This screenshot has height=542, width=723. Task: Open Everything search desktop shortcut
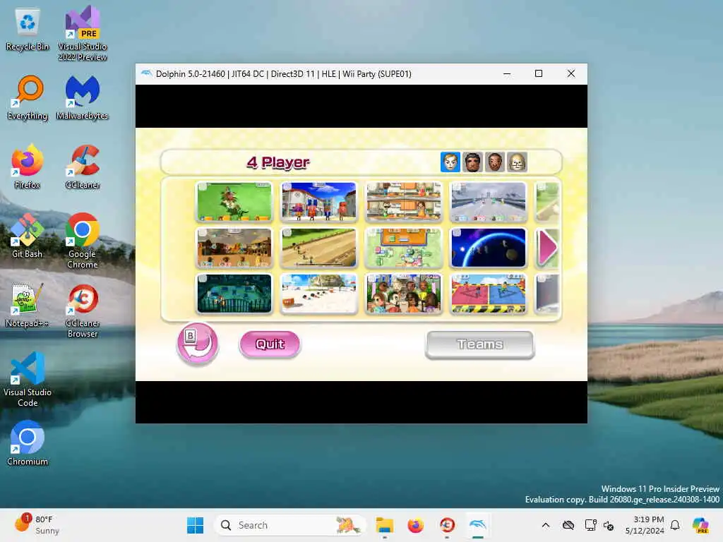tap(28, 98)
